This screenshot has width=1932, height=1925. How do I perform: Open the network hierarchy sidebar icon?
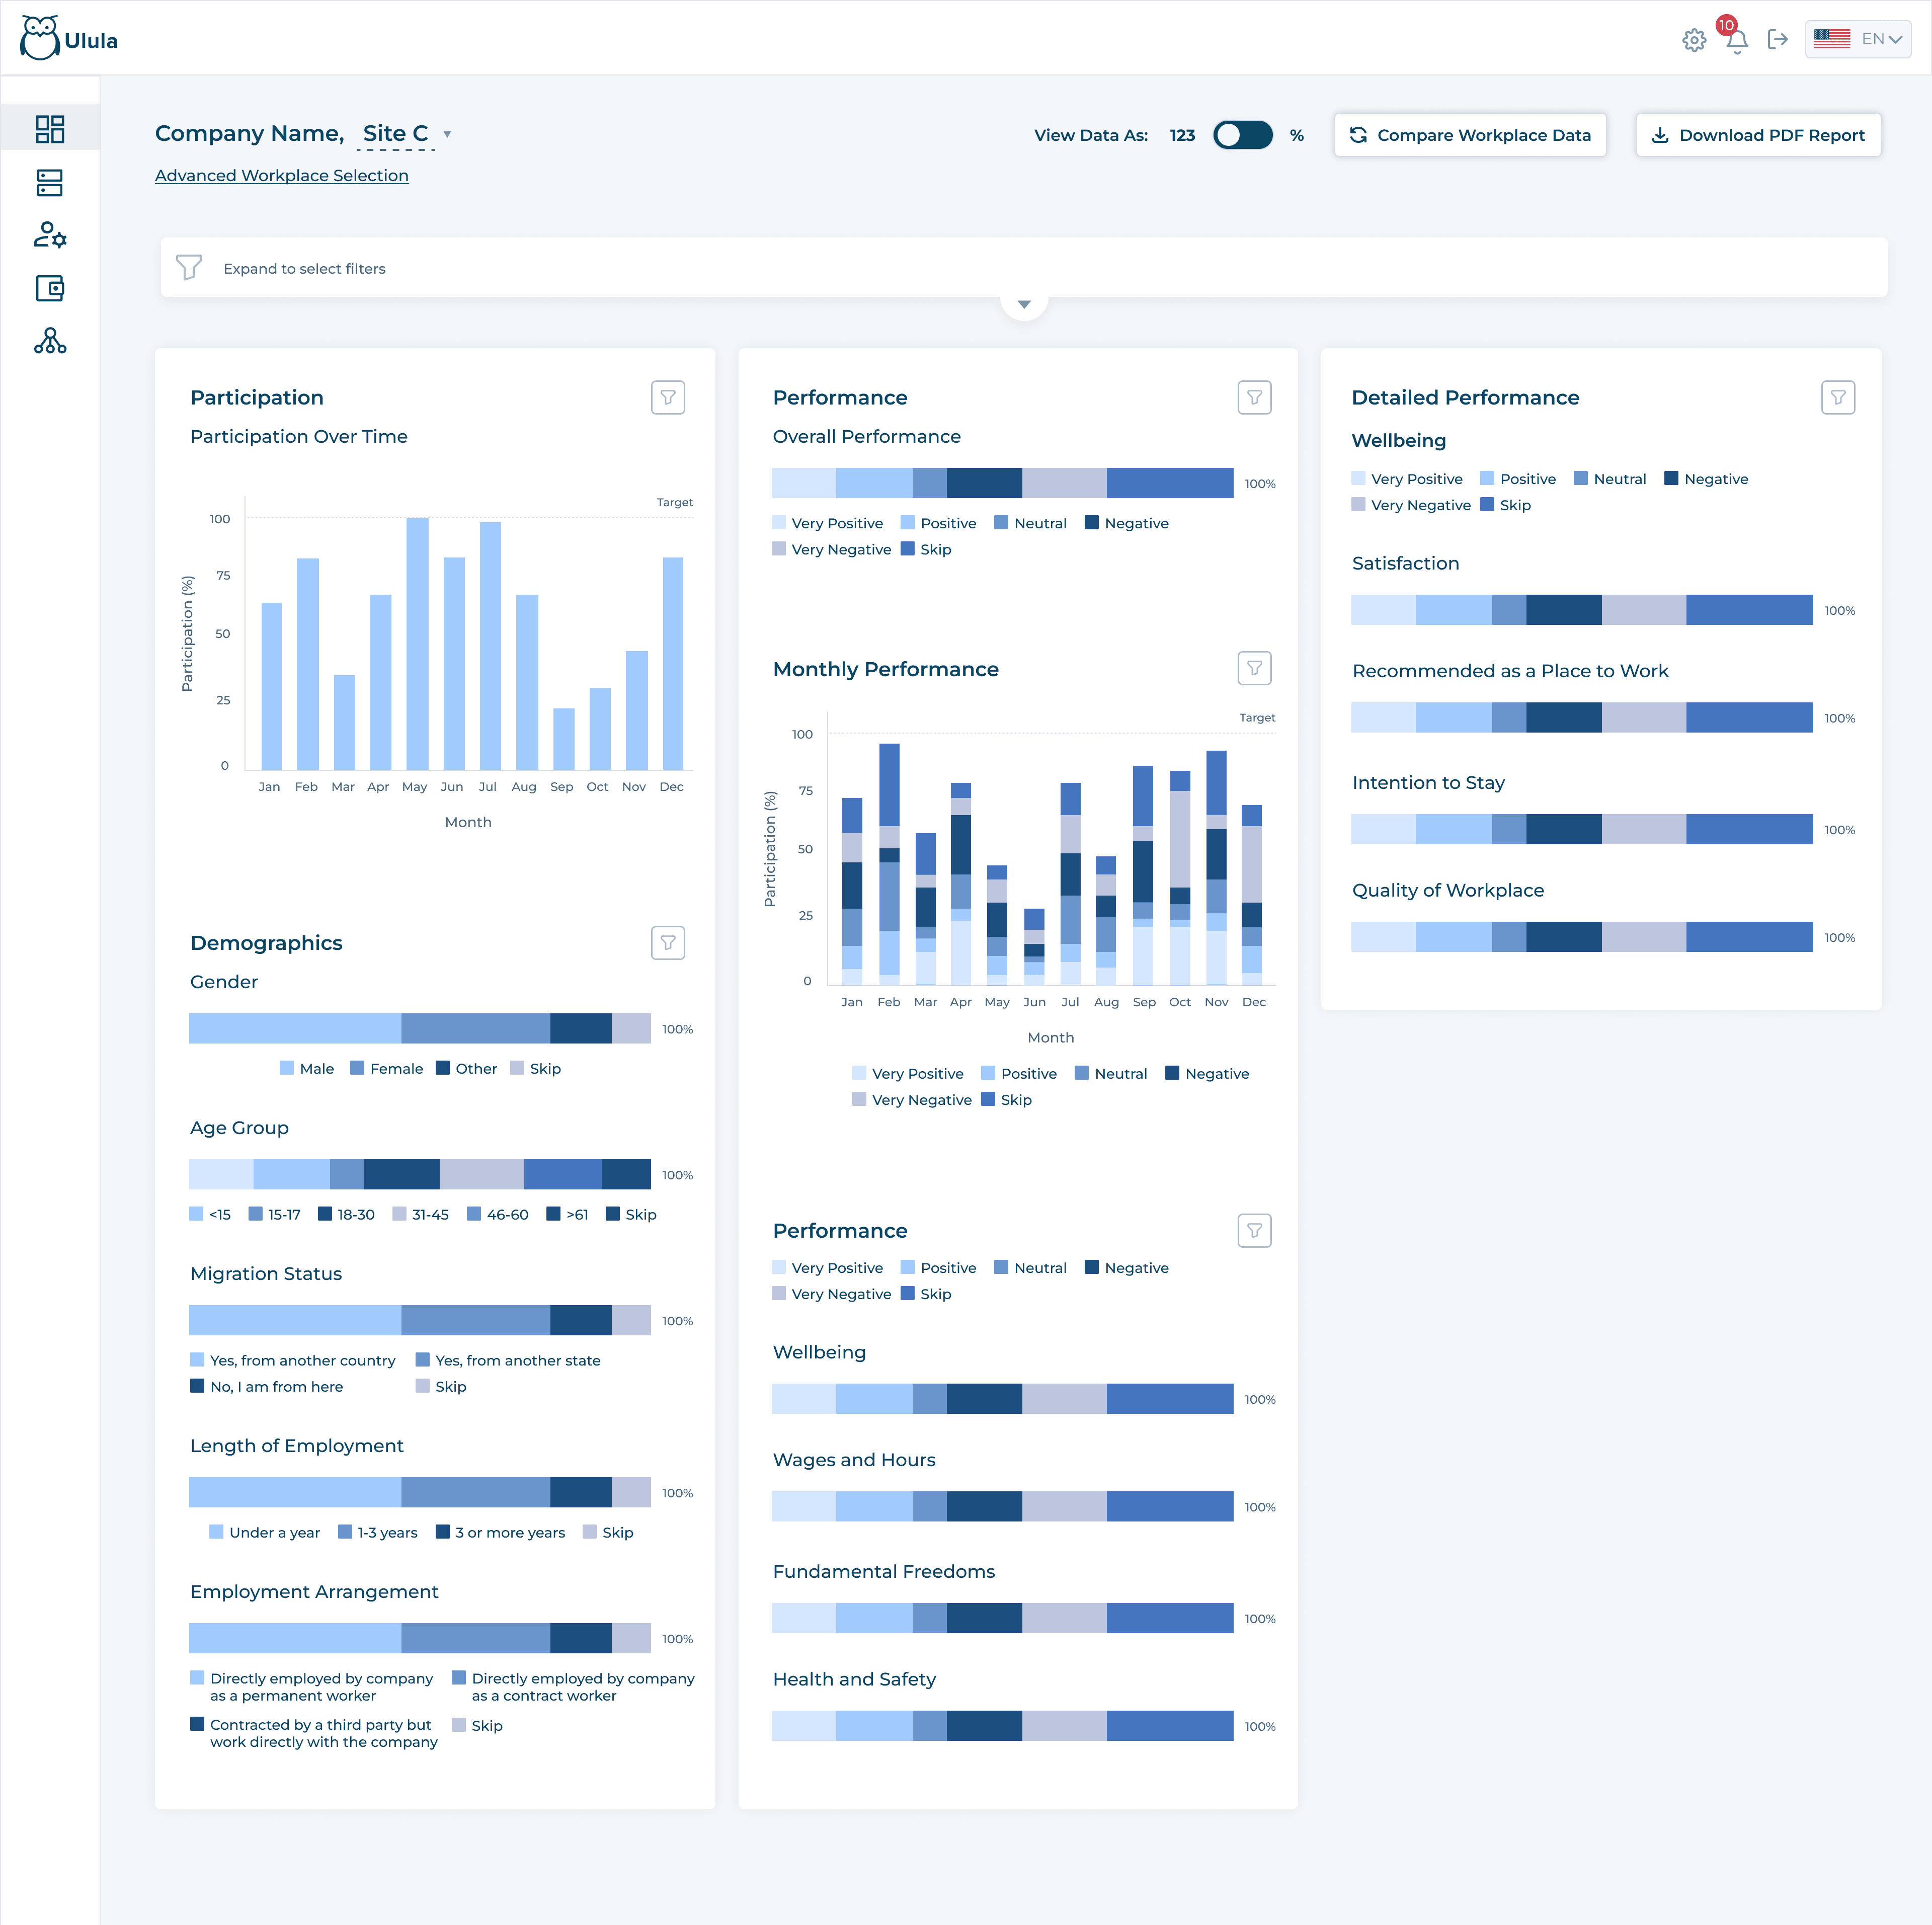(x=50, y=341)
